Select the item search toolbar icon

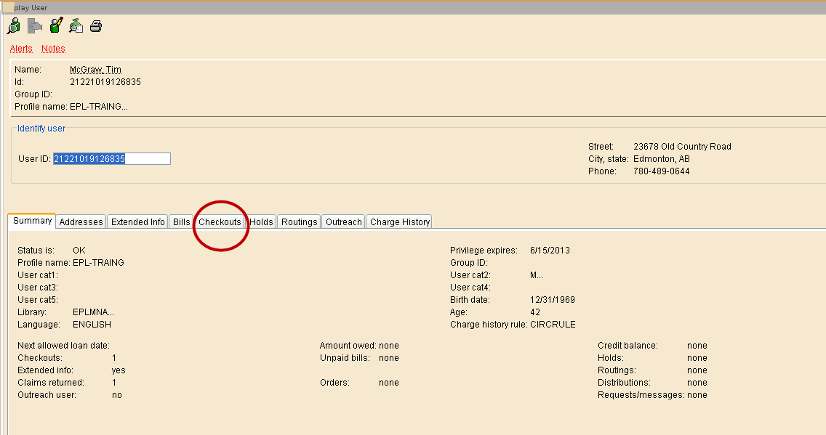[76, 25]
